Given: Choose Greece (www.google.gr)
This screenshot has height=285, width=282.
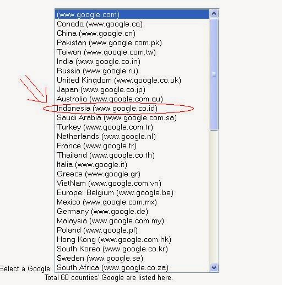Looking at the screenshot, I should point(132,174).
